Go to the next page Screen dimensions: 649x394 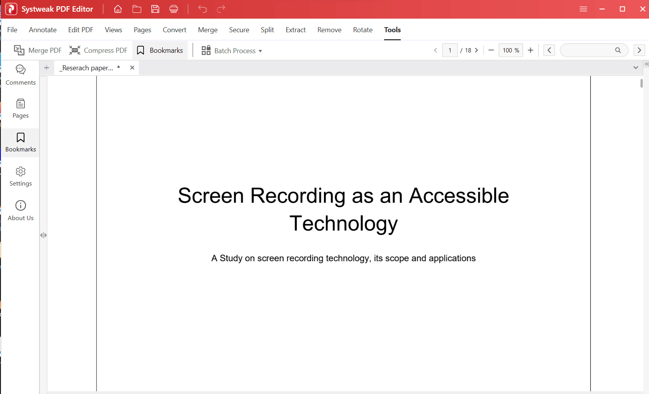[x=476, y=50]
